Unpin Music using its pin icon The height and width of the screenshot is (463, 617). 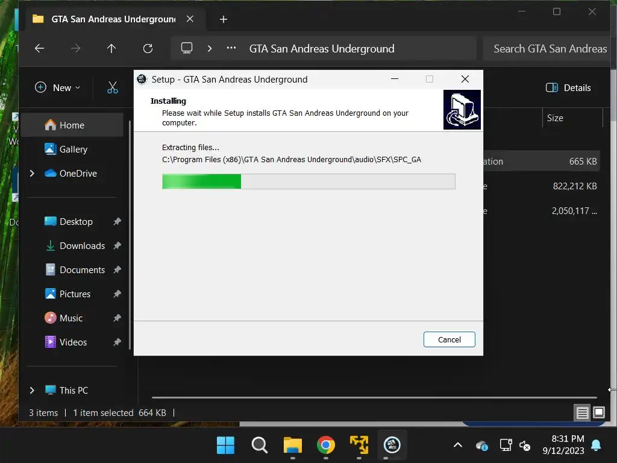point(117,318)
